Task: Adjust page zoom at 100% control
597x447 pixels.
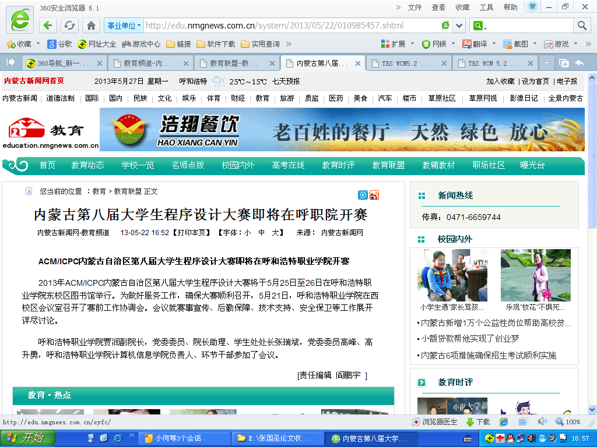Action: 568,422
